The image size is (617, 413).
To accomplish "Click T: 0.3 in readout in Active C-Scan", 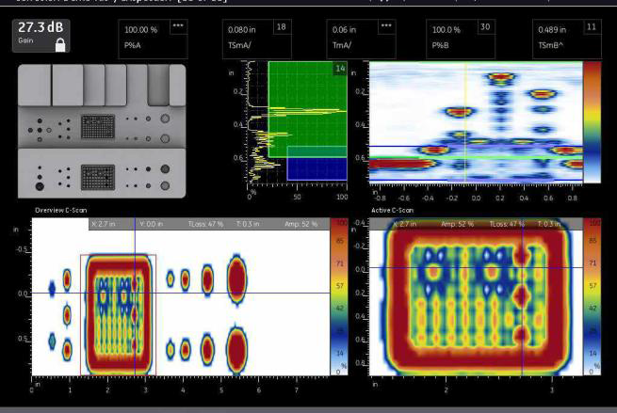I will click(549, 224).
